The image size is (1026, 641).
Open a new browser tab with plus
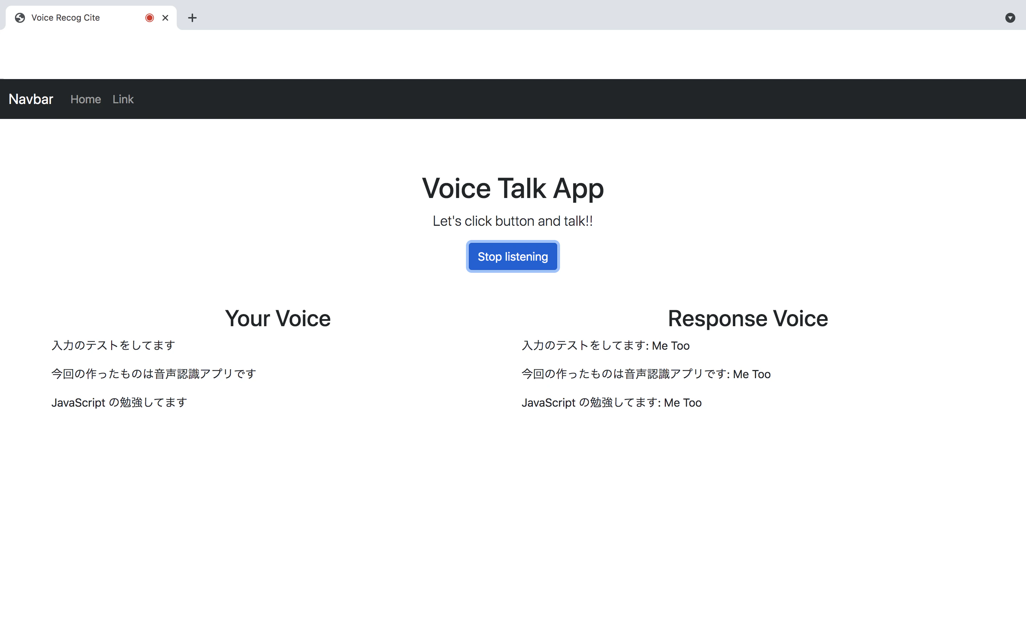click(x=192, y=18)
